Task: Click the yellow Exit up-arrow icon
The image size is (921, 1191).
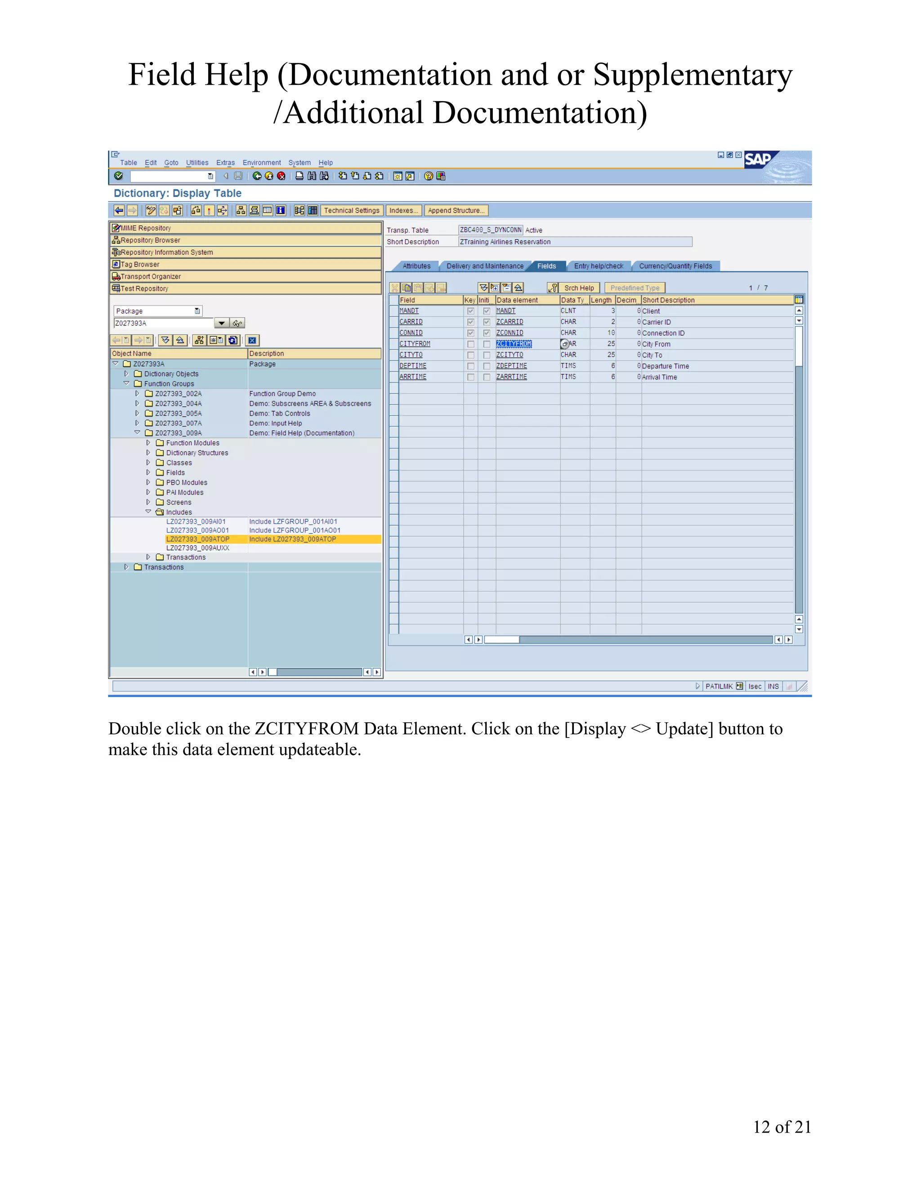Action: (269, 176)
